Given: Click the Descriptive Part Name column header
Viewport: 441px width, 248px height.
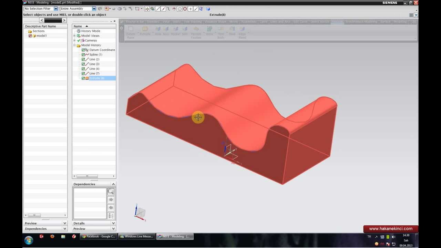Looking at the screenshot, I should pos(45,26).
